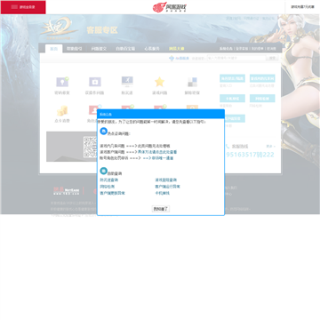Click the 系统公告 dialog title bar
320x320 pixels.
tap(161, 114)
